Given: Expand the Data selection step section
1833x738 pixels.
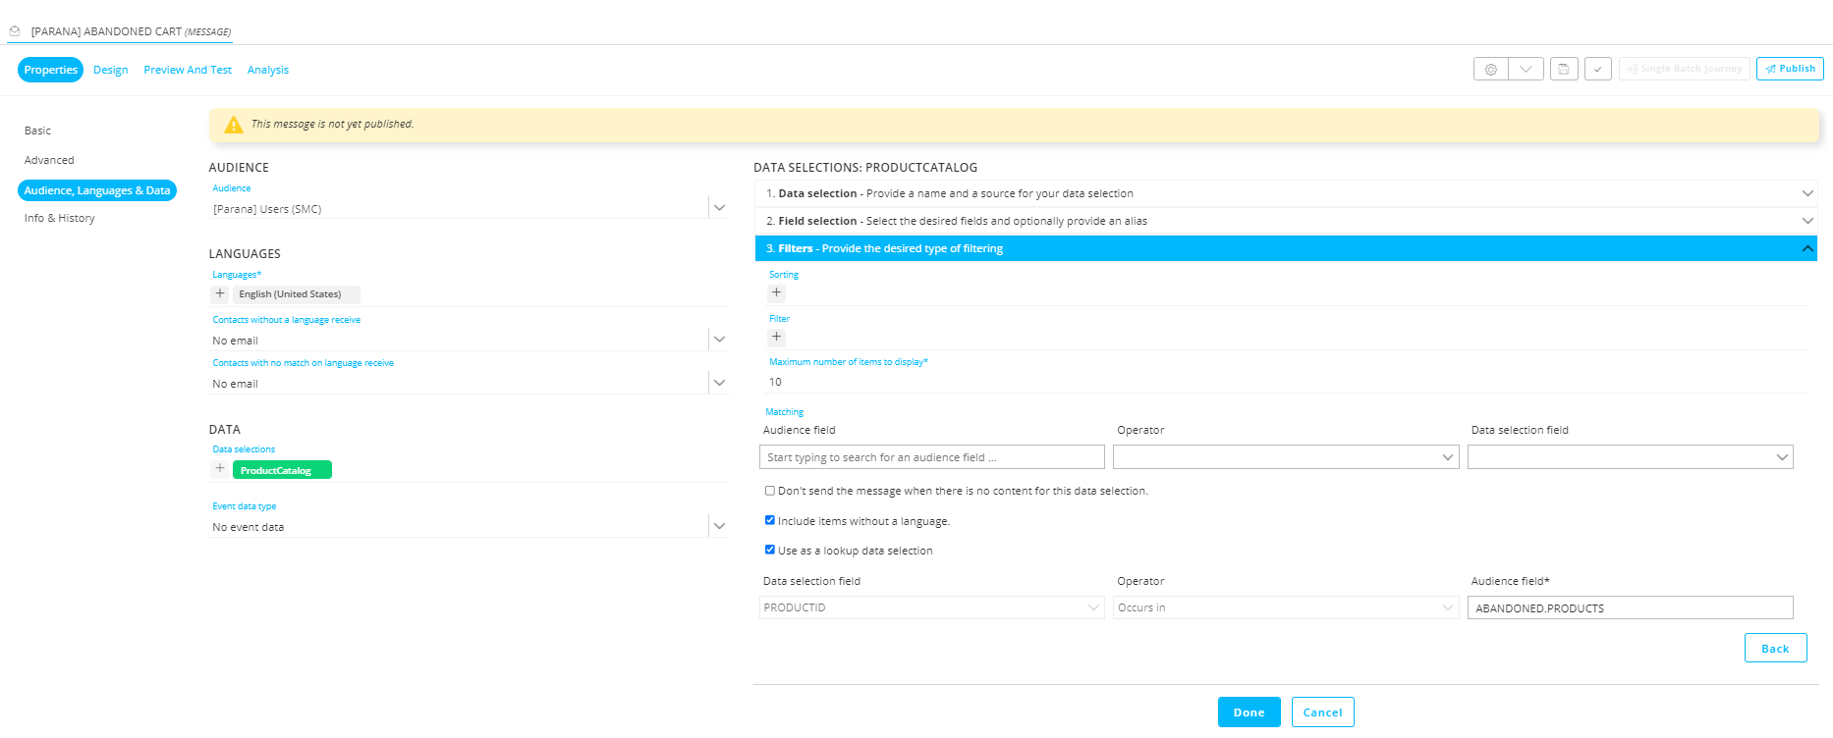Looking at the screenshot, I should coord(1285,193).
